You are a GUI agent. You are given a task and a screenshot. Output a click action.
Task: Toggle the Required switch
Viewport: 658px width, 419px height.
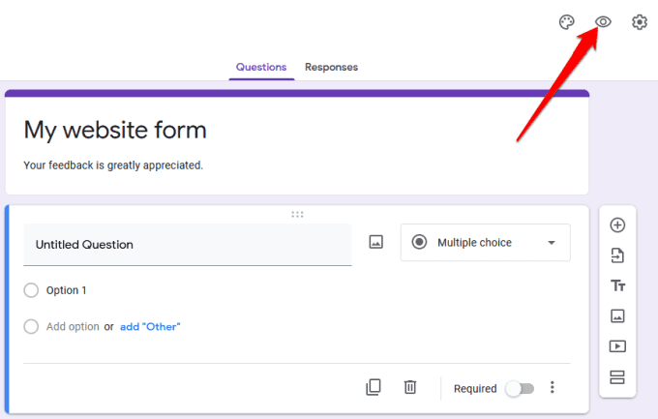coord(520,388)
